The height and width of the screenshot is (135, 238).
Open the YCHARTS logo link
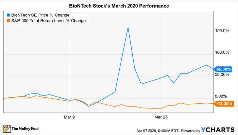pyautogui.click(x=218, y=130)
